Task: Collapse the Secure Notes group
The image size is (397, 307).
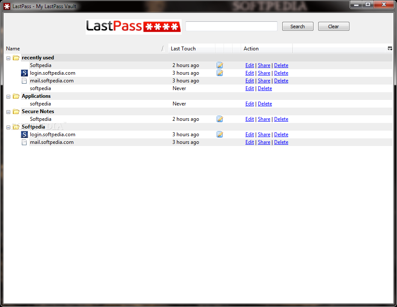Action: point(9,112)
